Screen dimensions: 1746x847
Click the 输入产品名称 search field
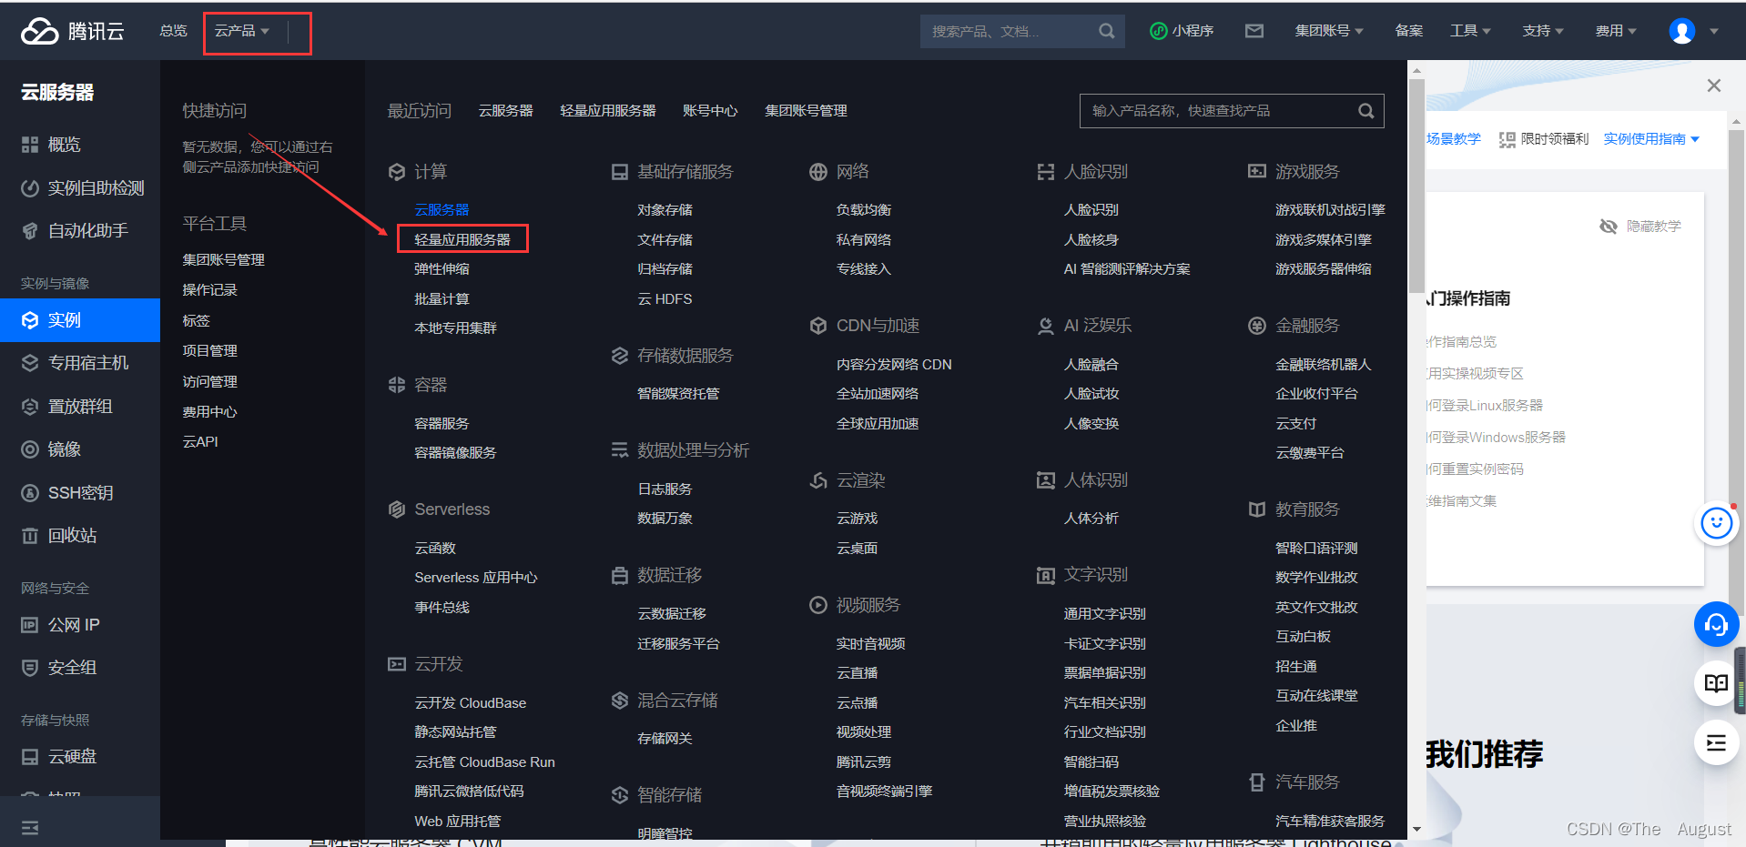click(1232, 111)
